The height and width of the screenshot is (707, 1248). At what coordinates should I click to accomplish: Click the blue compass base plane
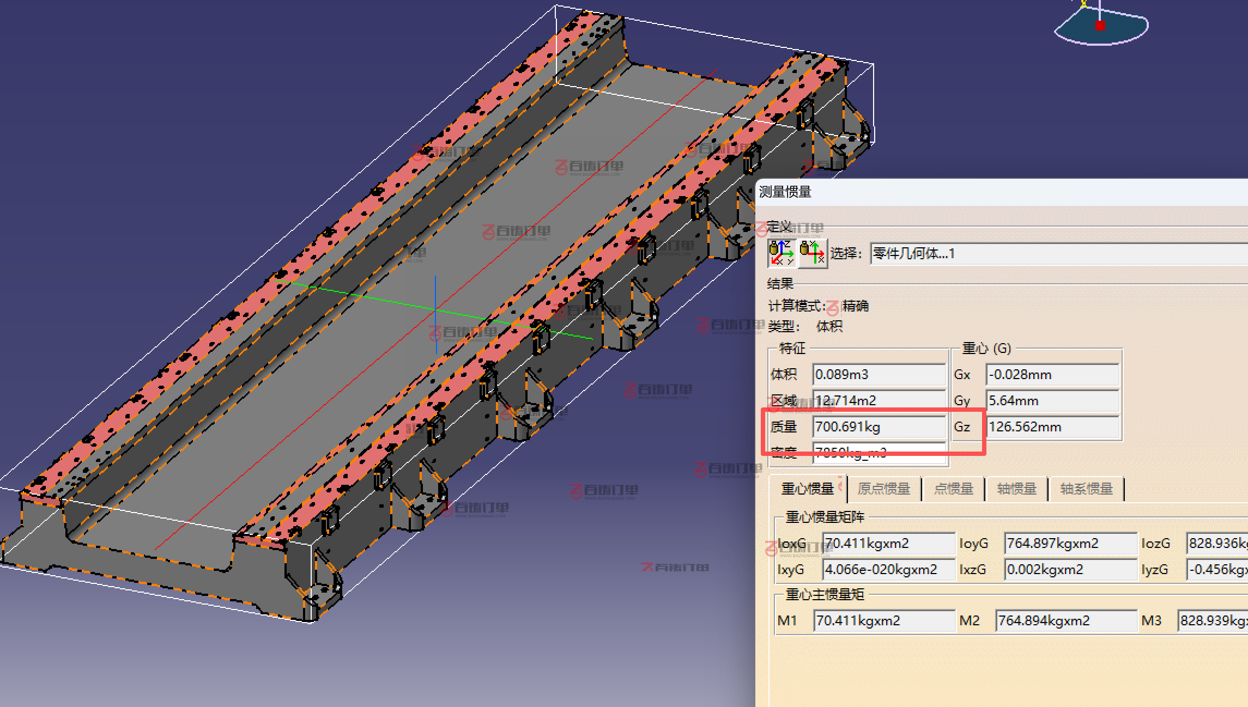(x=1123, y=30)
